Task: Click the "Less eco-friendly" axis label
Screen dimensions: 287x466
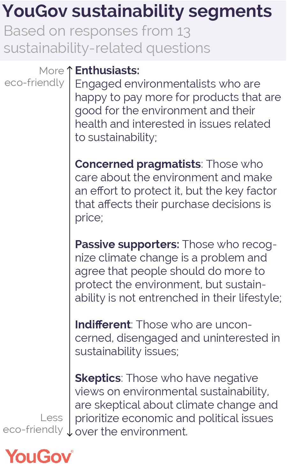Action: 33,424
